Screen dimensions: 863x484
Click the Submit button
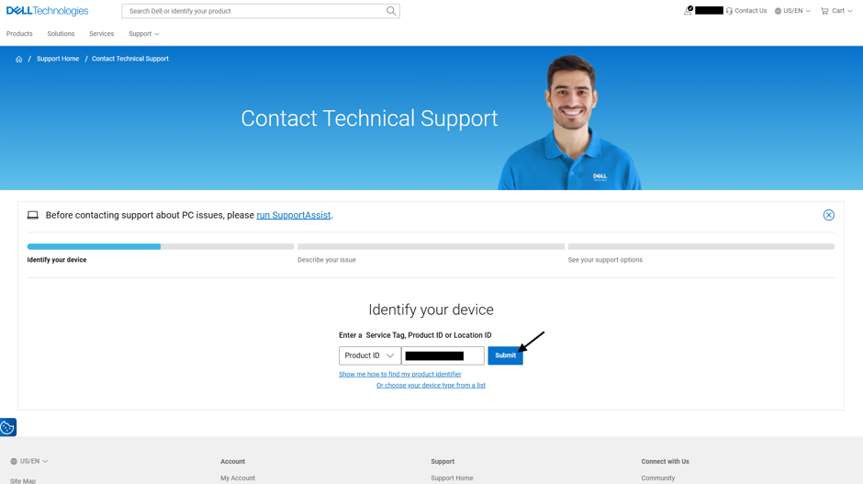click(505, 355)
